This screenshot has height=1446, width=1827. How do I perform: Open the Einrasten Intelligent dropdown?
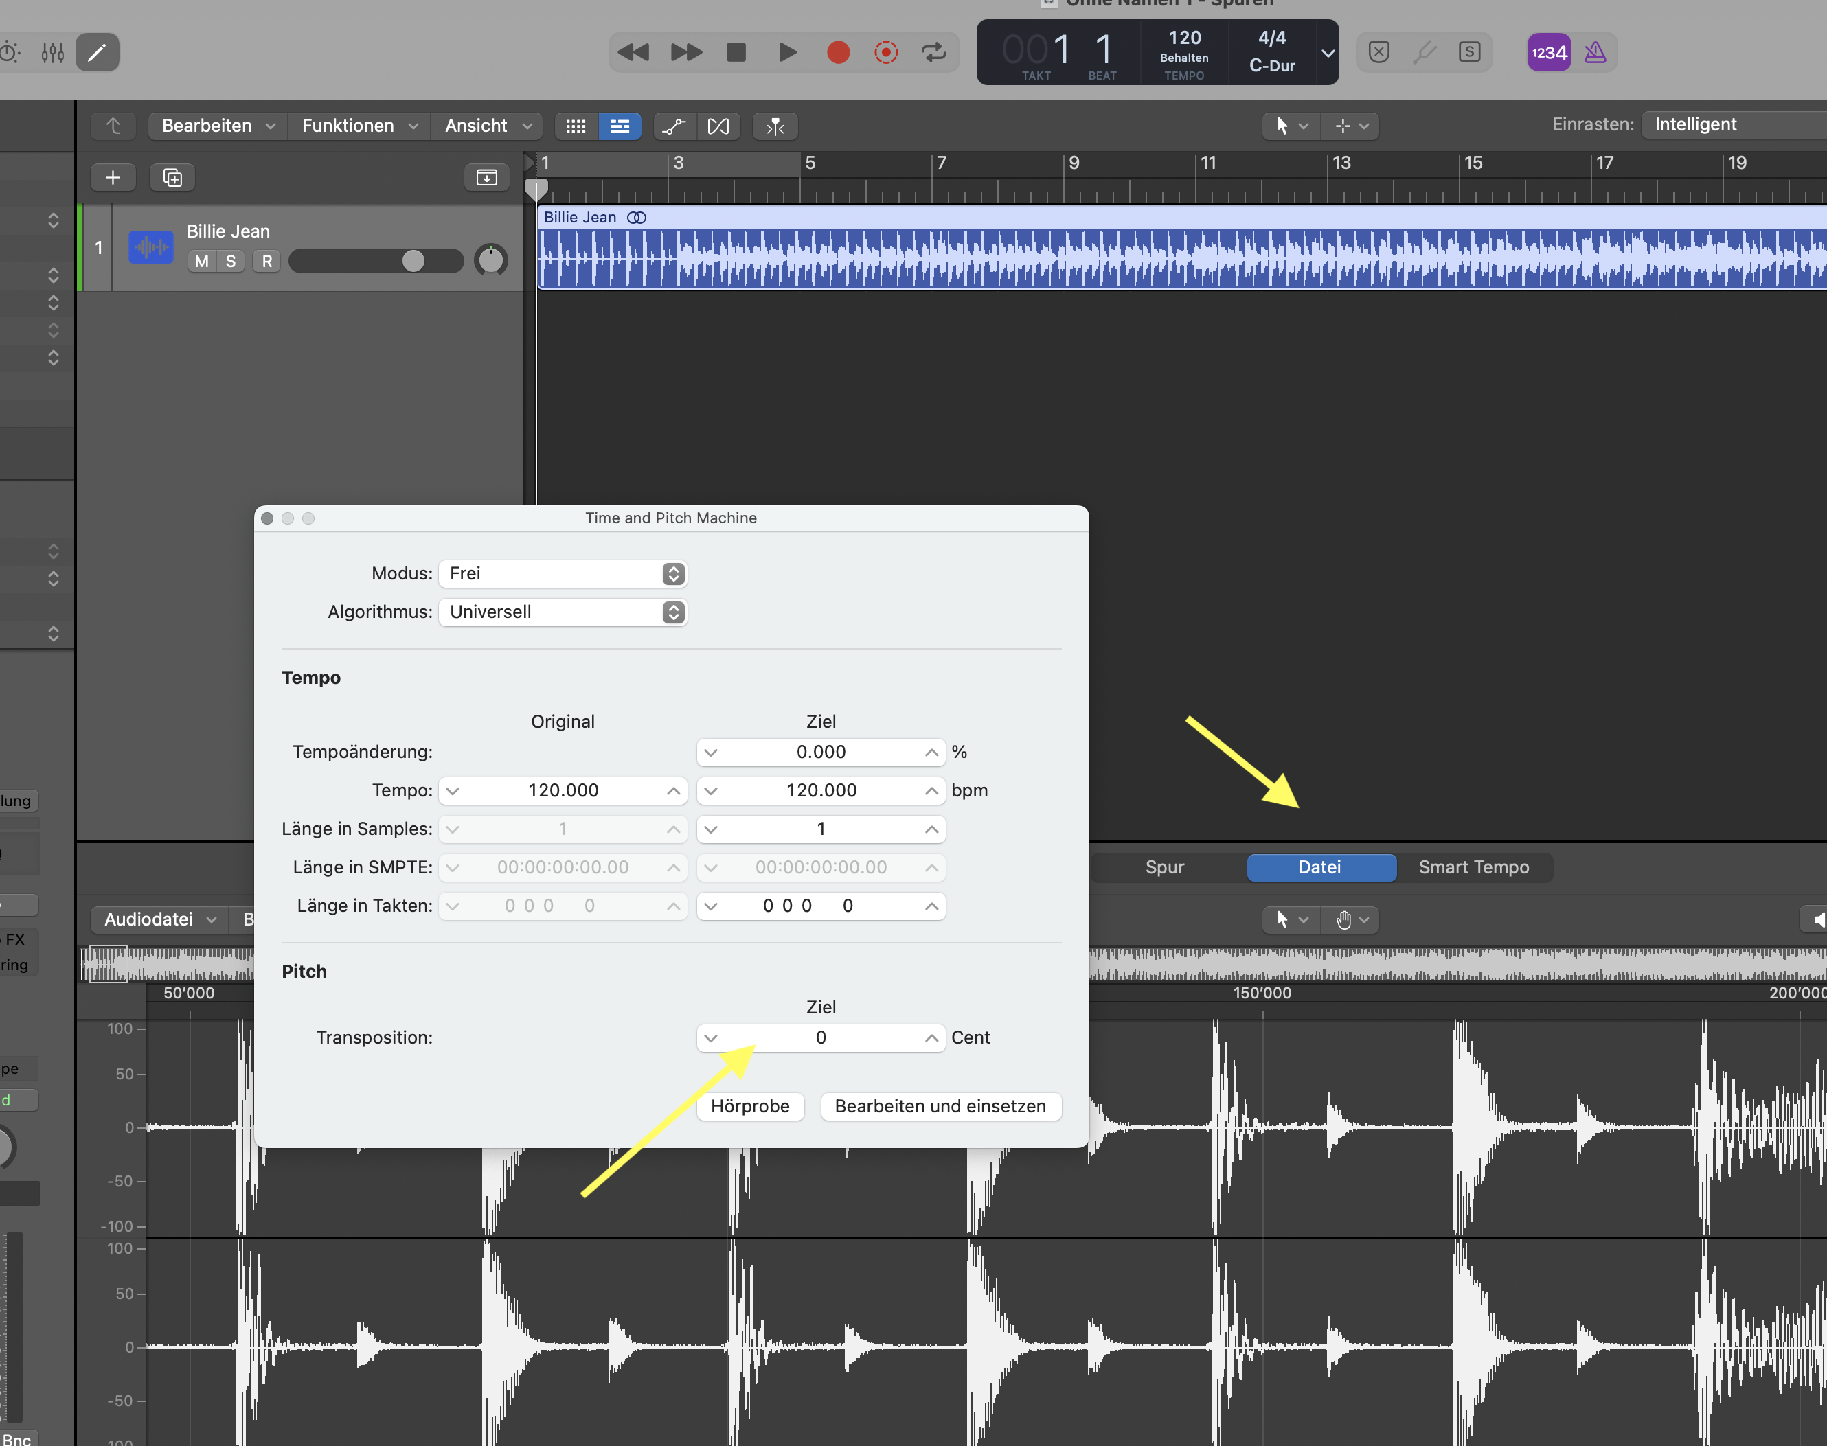click(1733, 124)
